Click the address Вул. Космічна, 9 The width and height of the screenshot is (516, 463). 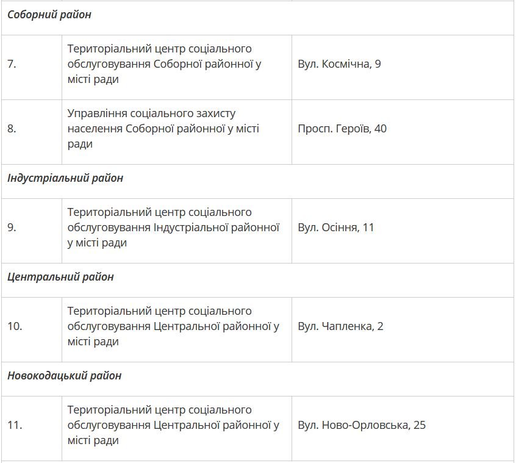click(339, 64)
